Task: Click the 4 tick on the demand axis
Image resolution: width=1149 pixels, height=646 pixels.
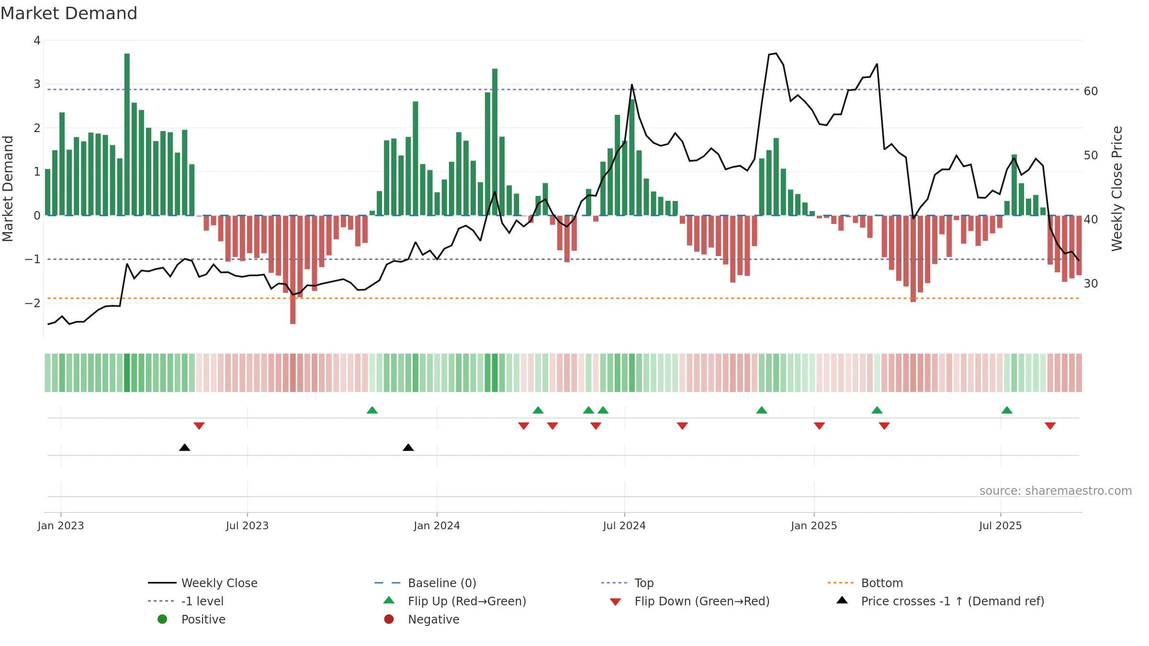Action: click(x=37, y=41)
